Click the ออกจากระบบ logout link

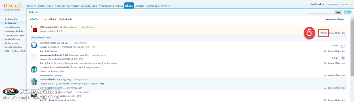(333, 4)
